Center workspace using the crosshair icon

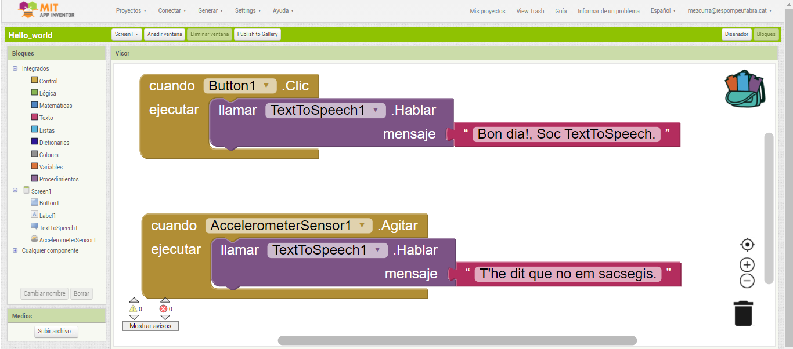pyautogui.click(x=747, y=245)
